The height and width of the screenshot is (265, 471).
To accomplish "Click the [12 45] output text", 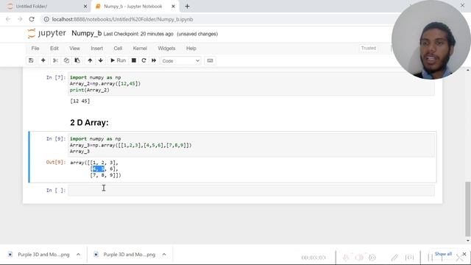I will [x=80, y=101].
